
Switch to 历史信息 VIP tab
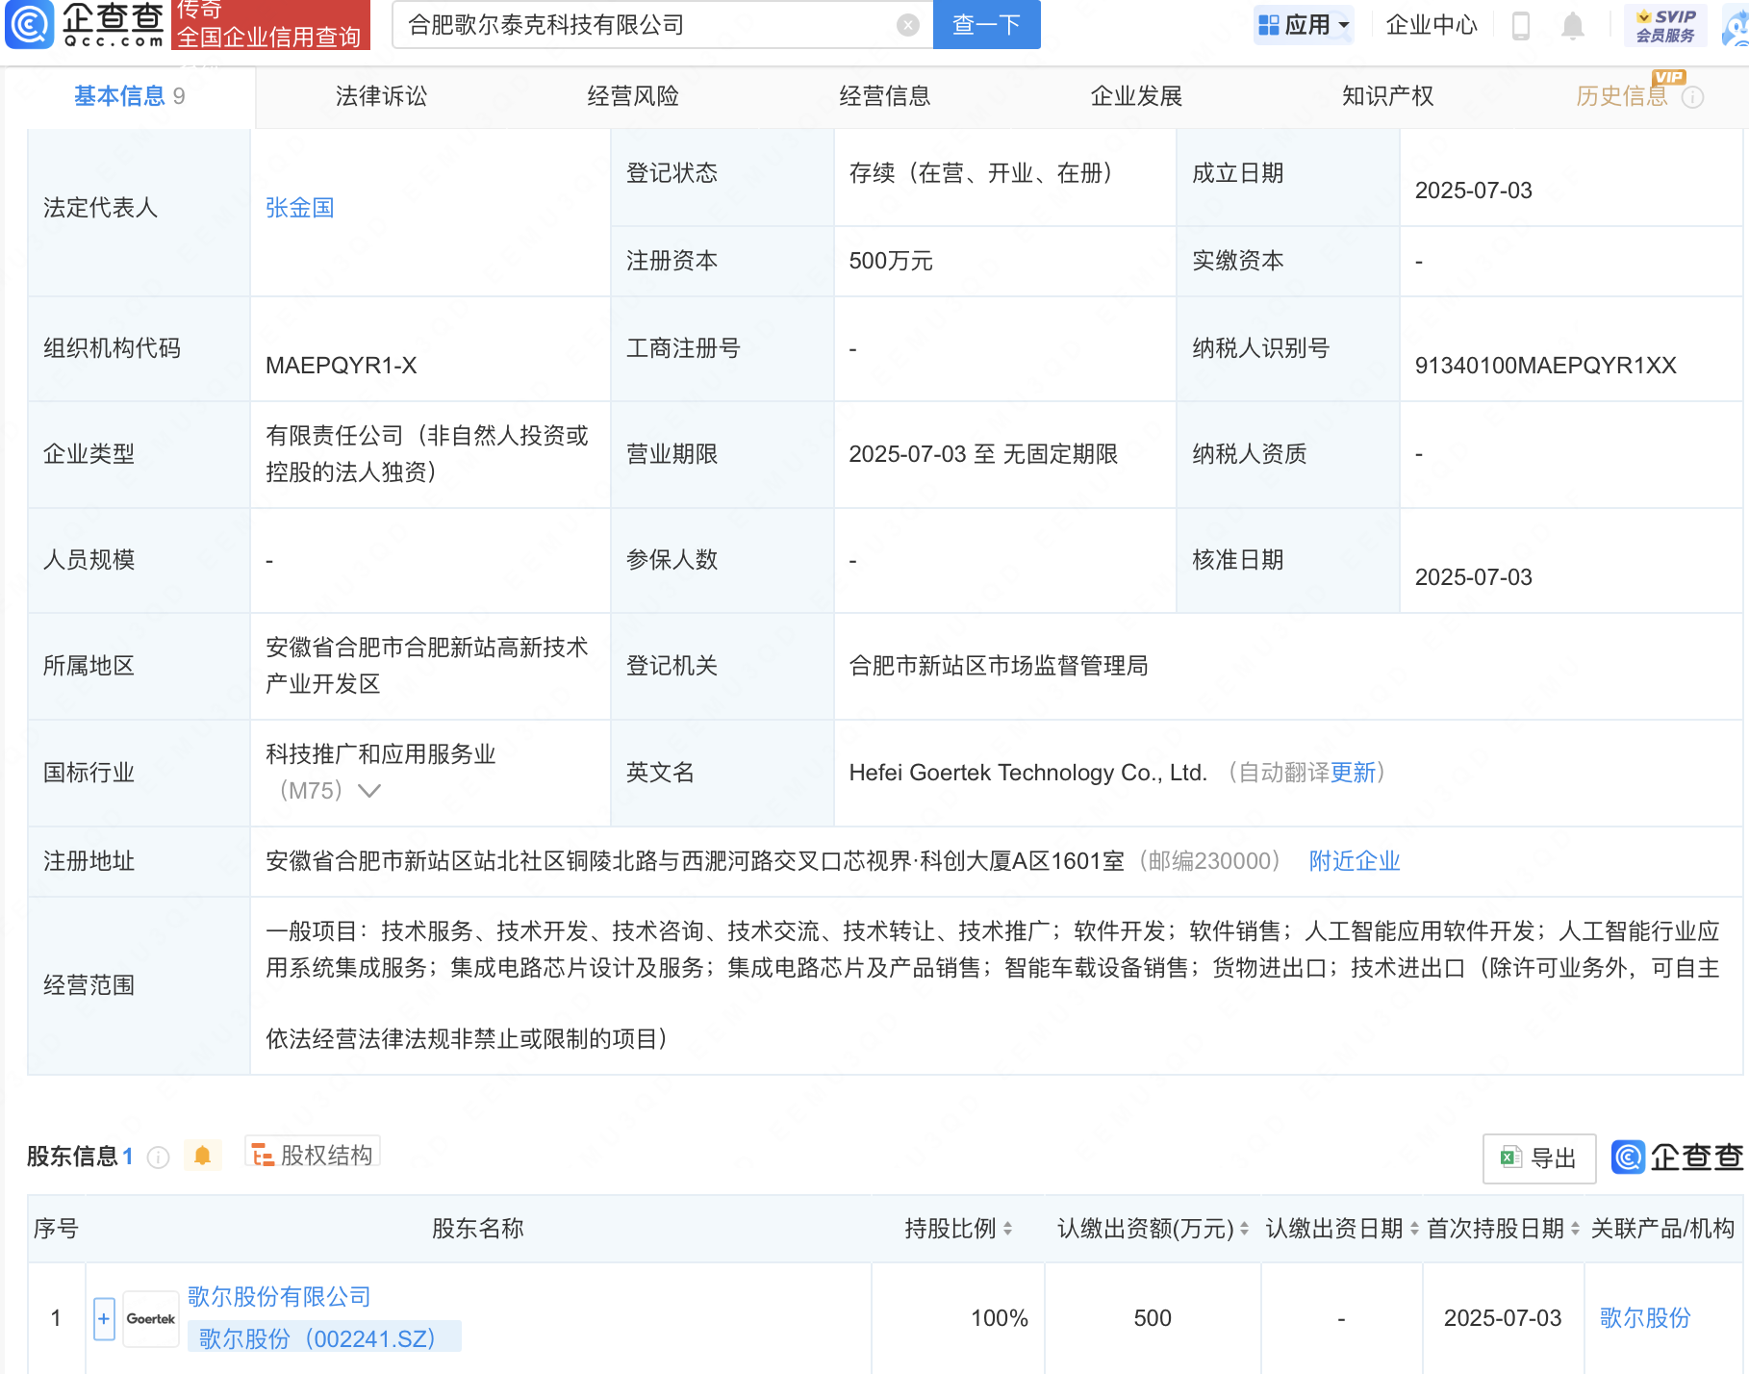pyautogui.click(x=1622, y=96)
